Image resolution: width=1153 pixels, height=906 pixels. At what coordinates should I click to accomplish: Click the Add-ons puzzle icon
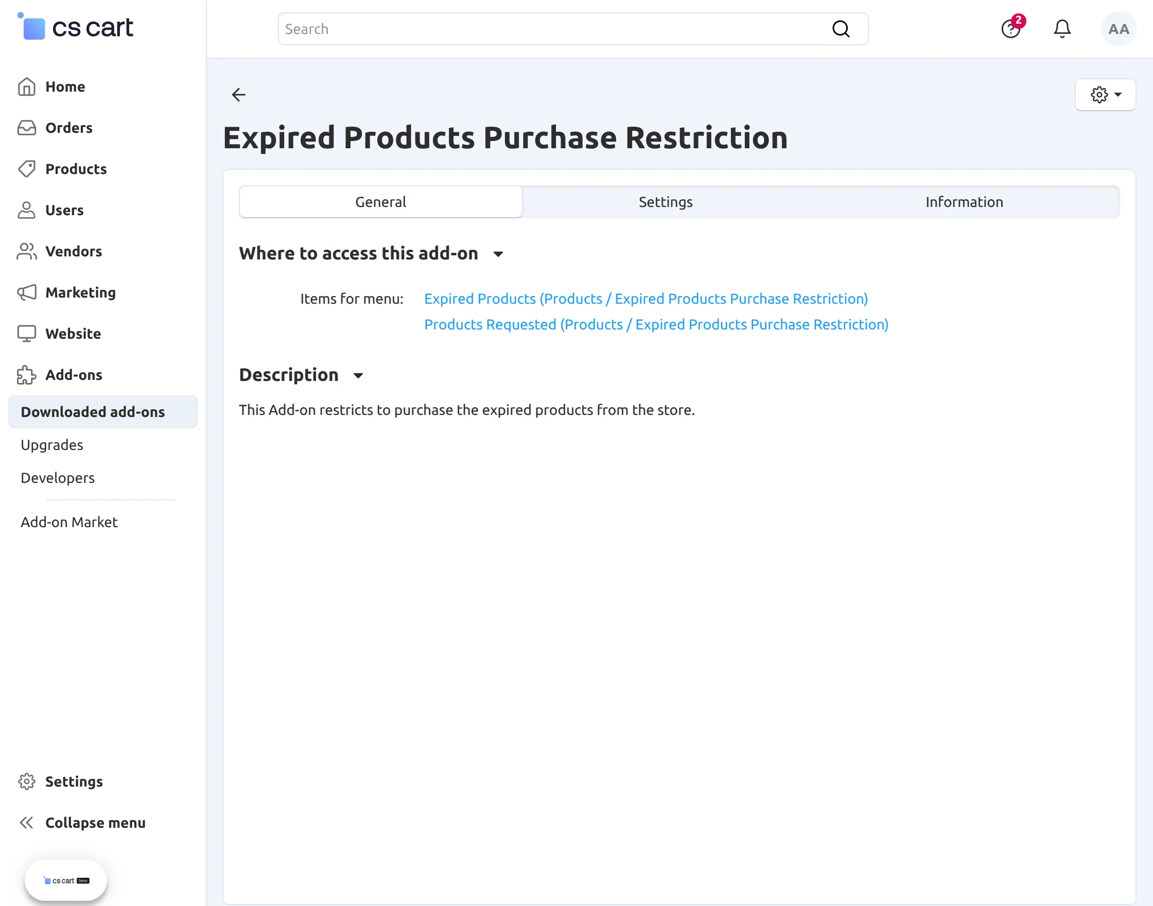[27, 375]
